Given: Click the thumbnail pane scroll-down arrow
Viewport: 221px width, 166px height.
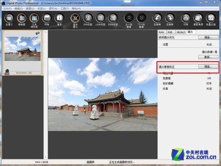Looking at the screenshot, I should point(46,157).
